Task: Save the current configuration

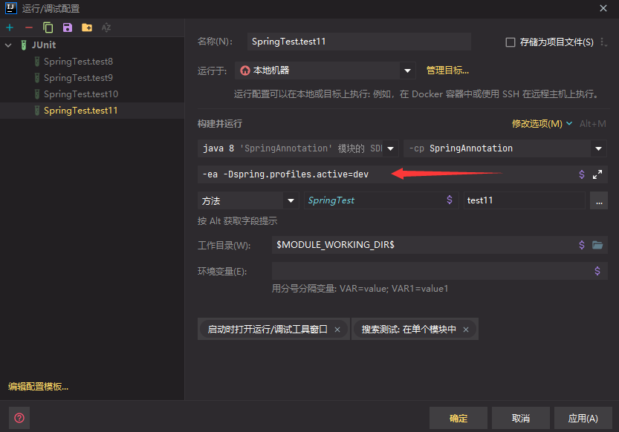Action: point(66,27)
